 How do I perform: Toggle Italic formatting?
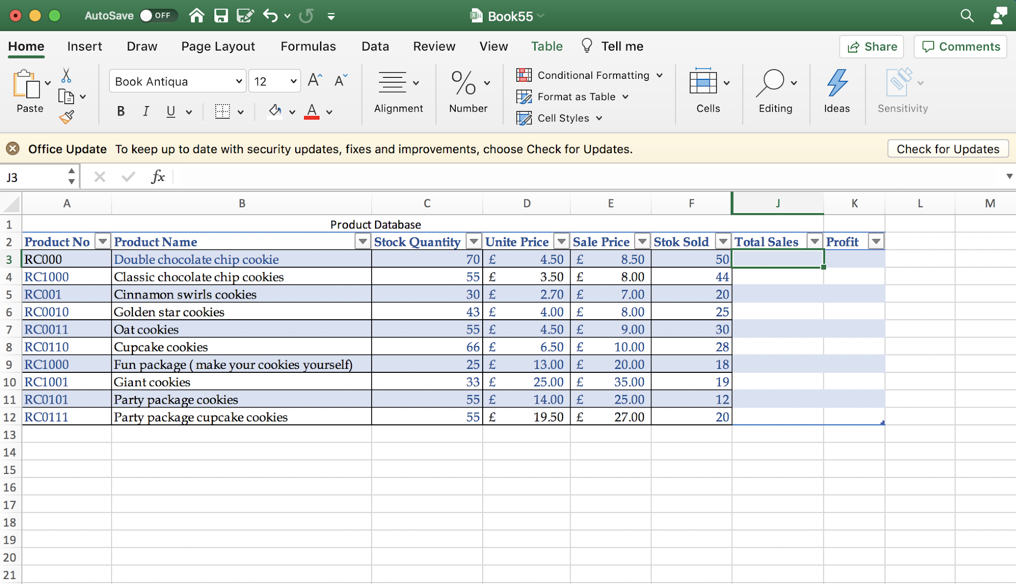coord(145,112)
